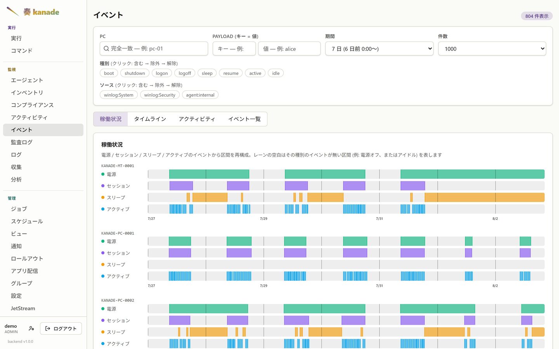Toggle the idle event type chip
Screen dimensions: 559x349
(x=276, y=73)
